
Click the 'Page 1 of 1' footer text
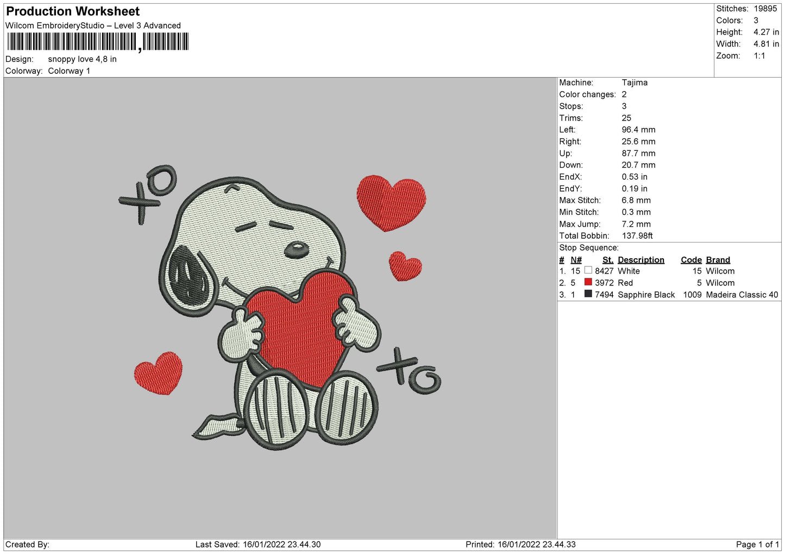(x=757, y=544)
